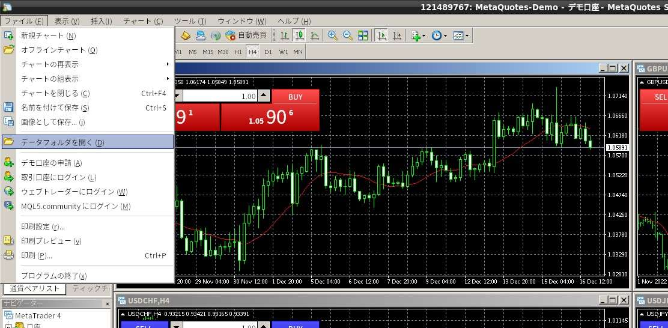The image size is (668, 328).
Task: Switch to bar chart display
Action: [285, 36]
